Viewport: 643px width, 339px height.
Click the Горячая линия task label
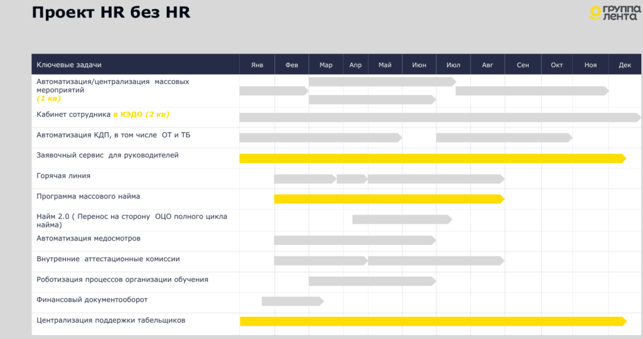coord(63,176)
